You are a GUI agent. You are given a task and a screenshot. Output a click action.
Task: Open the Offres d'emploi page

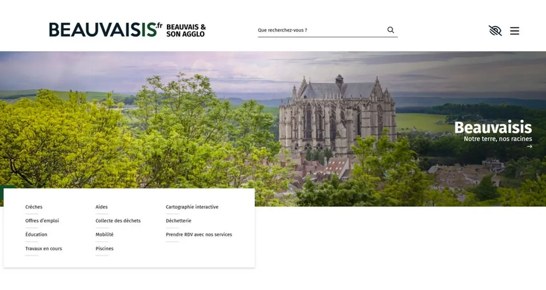[x=42, y=221]
